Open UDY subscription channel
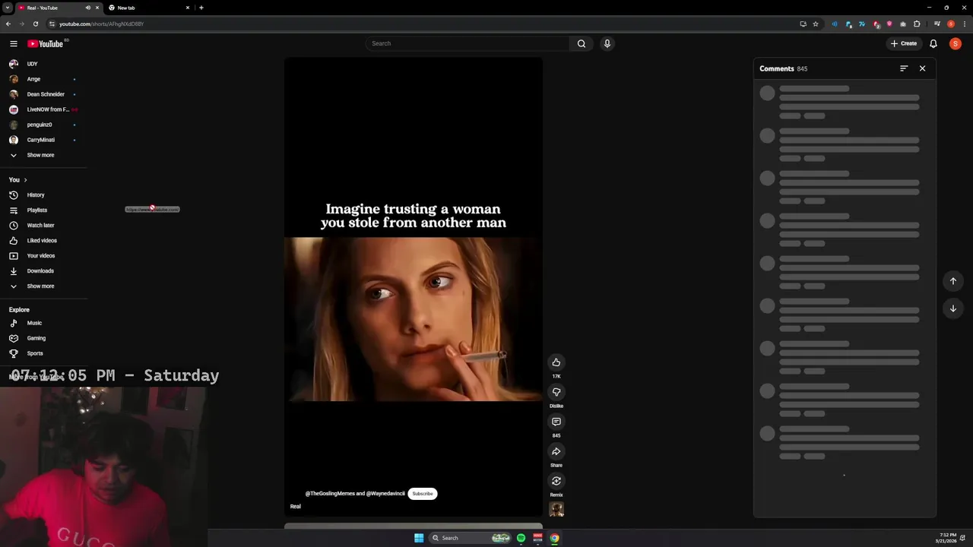 tap(32, 64)
